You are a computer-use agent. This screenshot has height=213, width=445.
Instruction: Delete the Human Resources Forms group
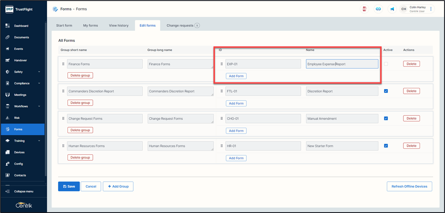pyautogui.click(x=80, y=157)
